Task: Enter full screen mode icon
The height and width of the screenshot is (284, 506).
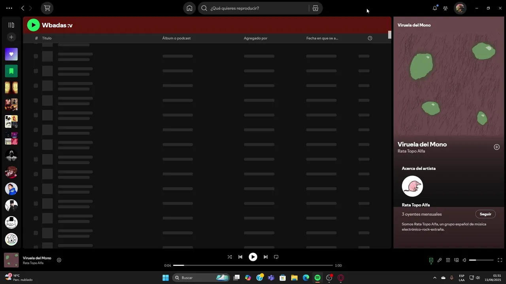Action: (x=500, y=260)
